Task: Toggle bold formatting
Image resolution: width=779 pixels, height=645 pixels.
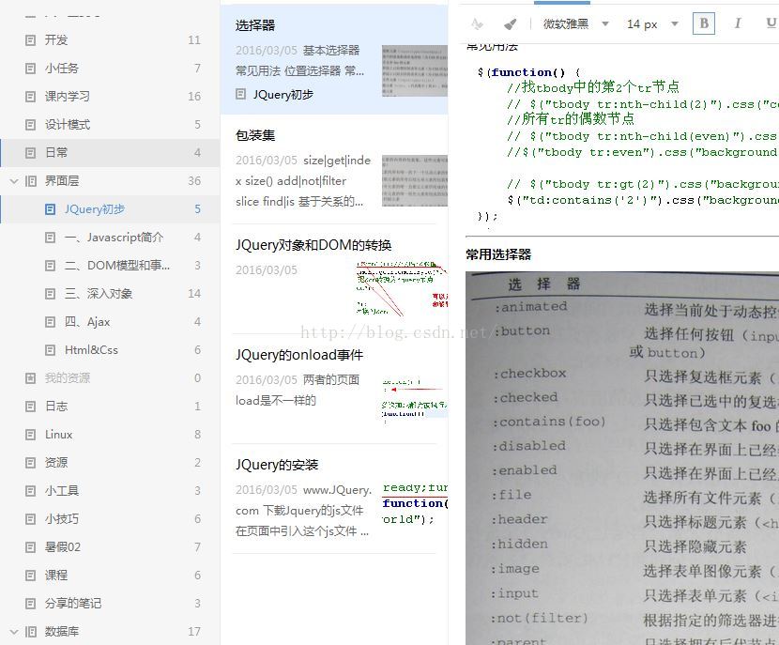Action: point(704,23)
